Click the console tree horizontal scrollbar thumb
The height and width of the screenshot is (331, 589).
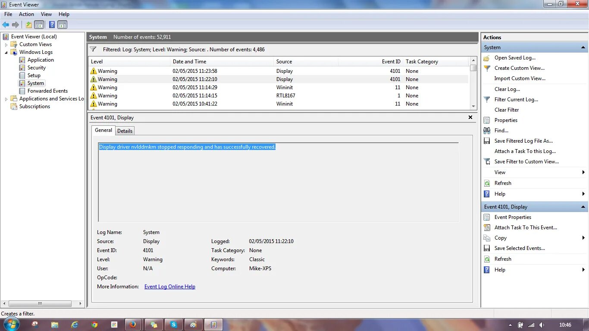(40, 303)
